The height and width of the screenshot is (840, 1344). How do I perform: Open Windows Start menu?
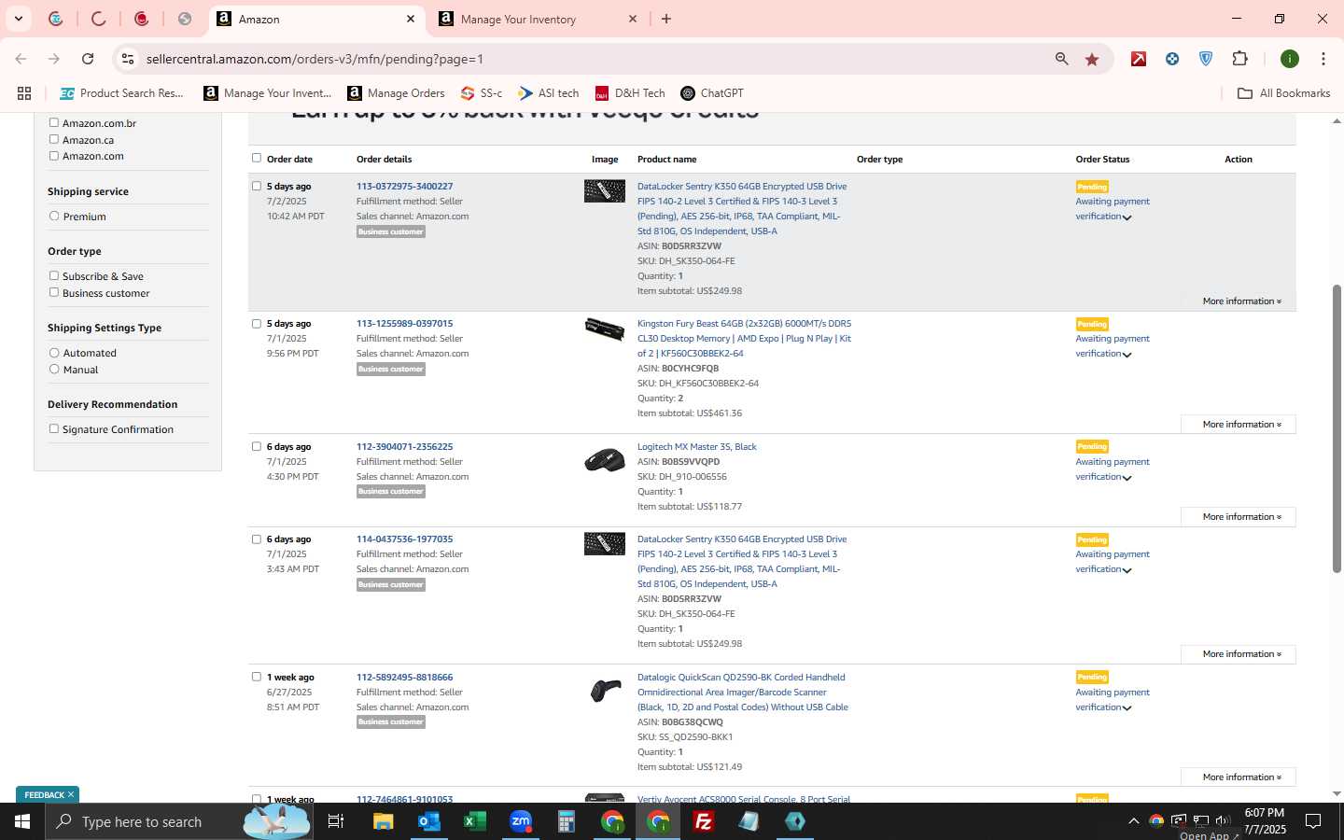click(22, 821)
